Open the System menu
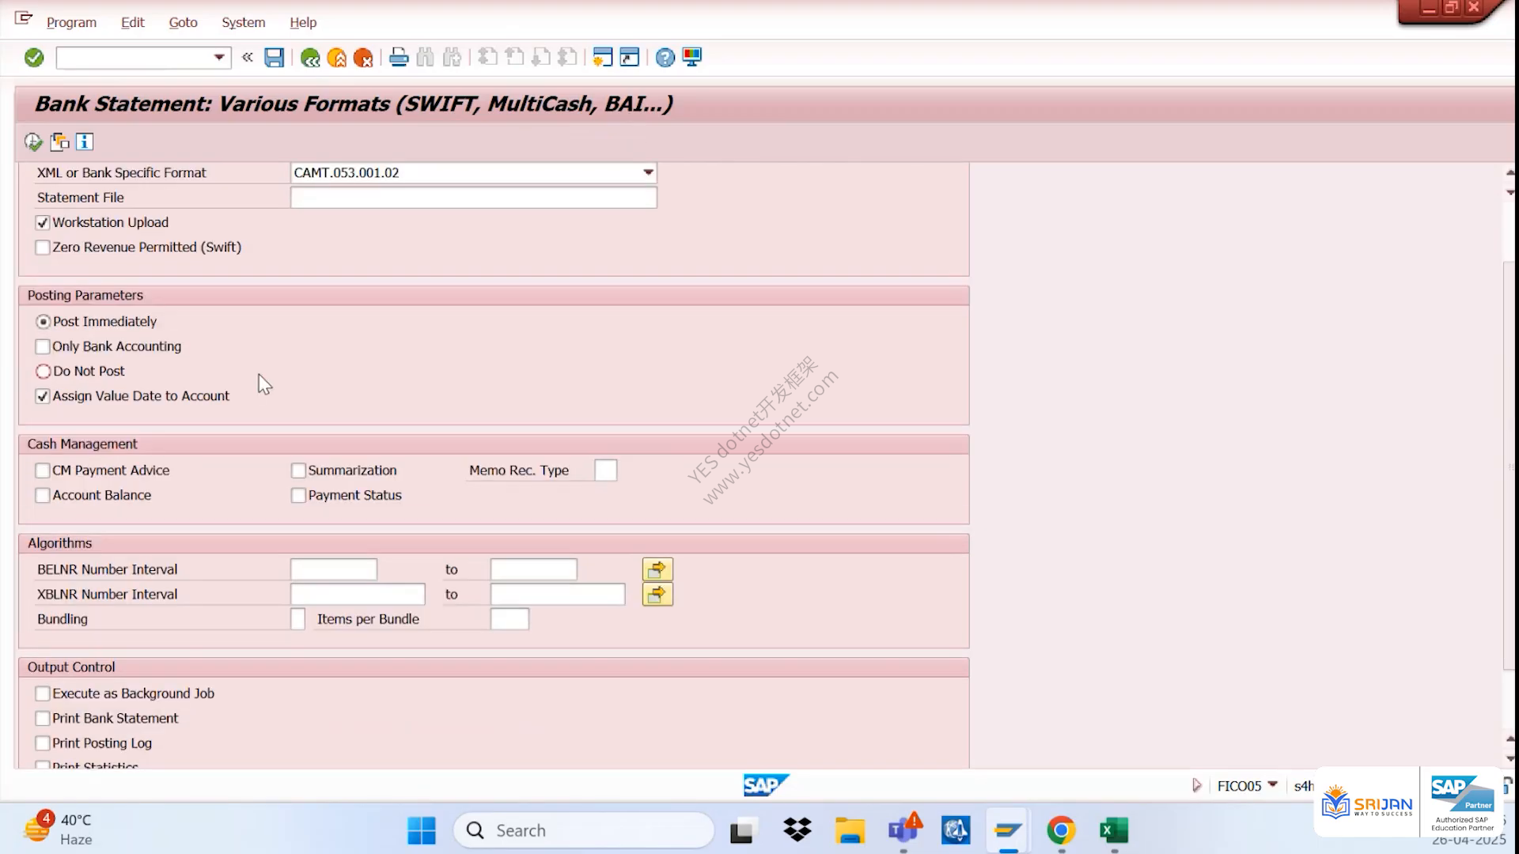The height and width of the screenshot is (854, 1519). 243,22
